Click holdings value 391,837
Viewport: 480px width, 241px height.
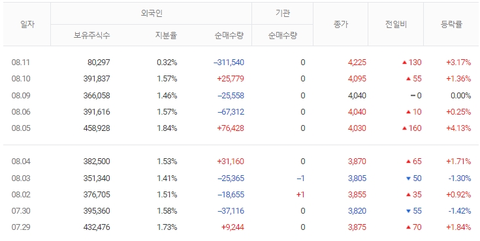(x=97, y=79)
